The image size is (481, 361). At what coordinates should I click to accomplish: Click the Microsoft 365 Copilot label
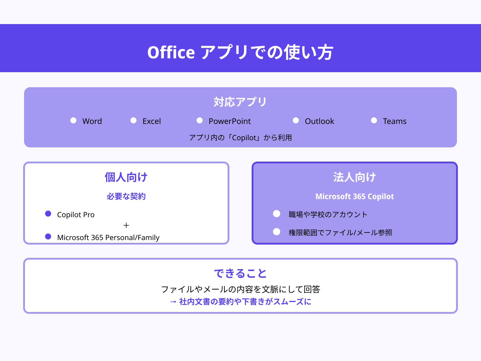pyautogui.click(x=355, y=196)
